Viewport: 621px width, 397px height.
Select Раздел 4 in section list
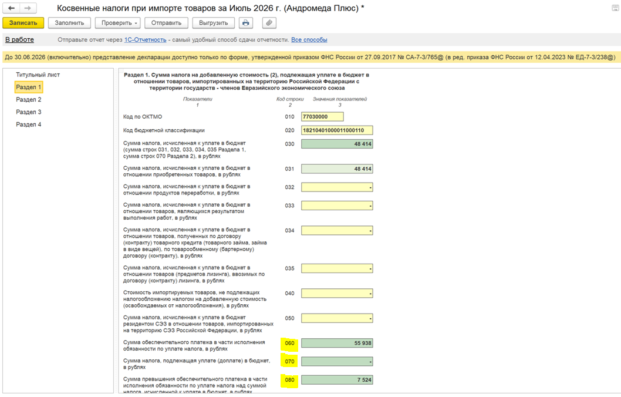coord(29,125)
